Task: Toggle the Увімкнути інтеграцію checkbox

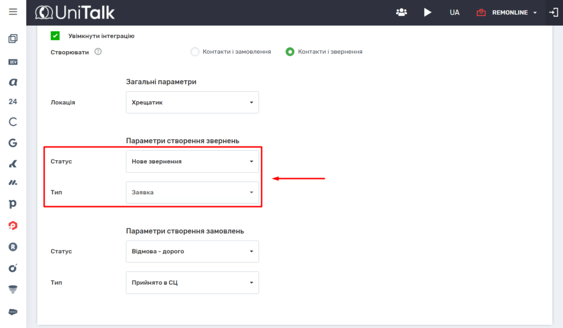Action: (55, 36)
